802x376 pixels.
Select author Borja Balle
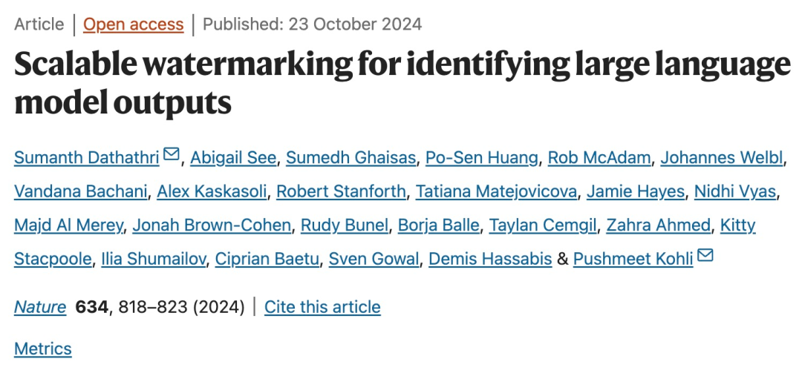[x=439, y=225]
